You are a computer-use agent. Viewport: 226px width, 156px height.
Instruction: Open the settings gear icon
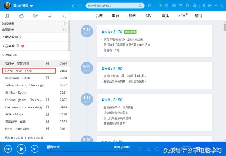click(x=194, y=6)
